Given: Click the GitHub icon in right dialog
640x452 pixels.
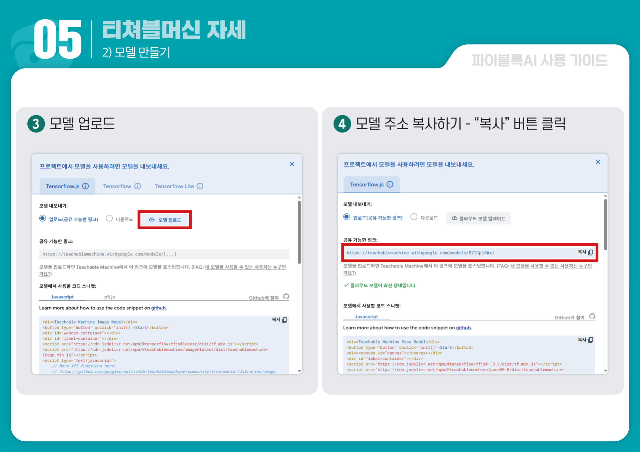Looking at the screenshot, I should tap(592, 316).
